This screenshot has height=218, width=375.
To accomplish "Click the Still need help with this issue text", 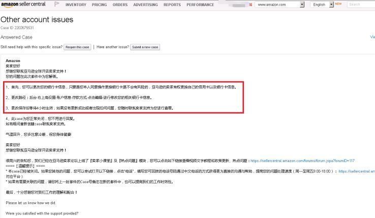I will 32,47.
